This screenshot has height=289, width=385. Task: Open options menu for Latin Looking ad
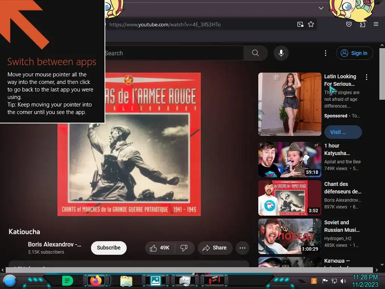pyautogui.click(x=366, y=77)
